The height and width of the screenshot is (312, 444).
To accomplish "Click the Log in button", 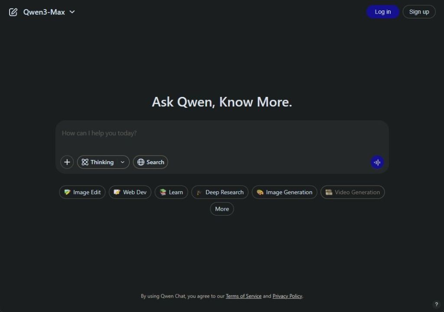I will pyautogui.click(x=382, y=12).
